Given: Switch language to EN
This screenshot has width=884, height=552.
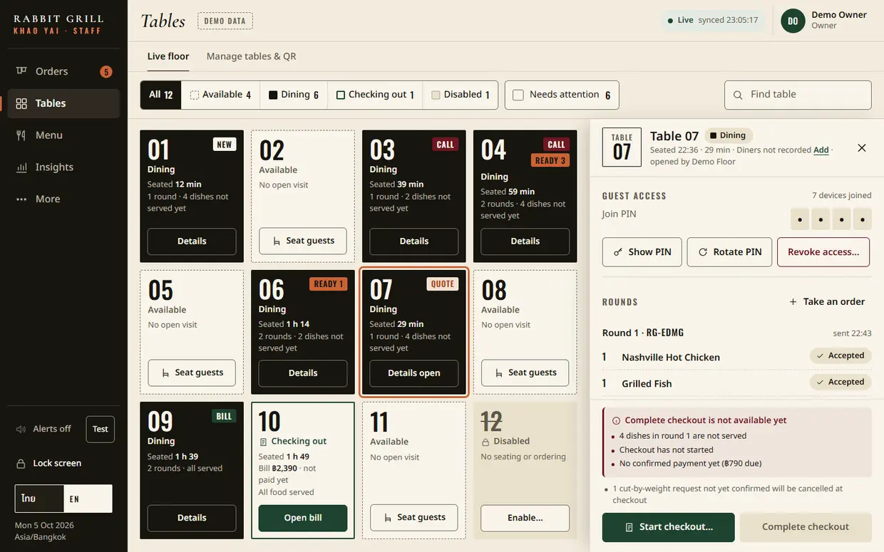Looking at the screenshot, I should [88, 499].
